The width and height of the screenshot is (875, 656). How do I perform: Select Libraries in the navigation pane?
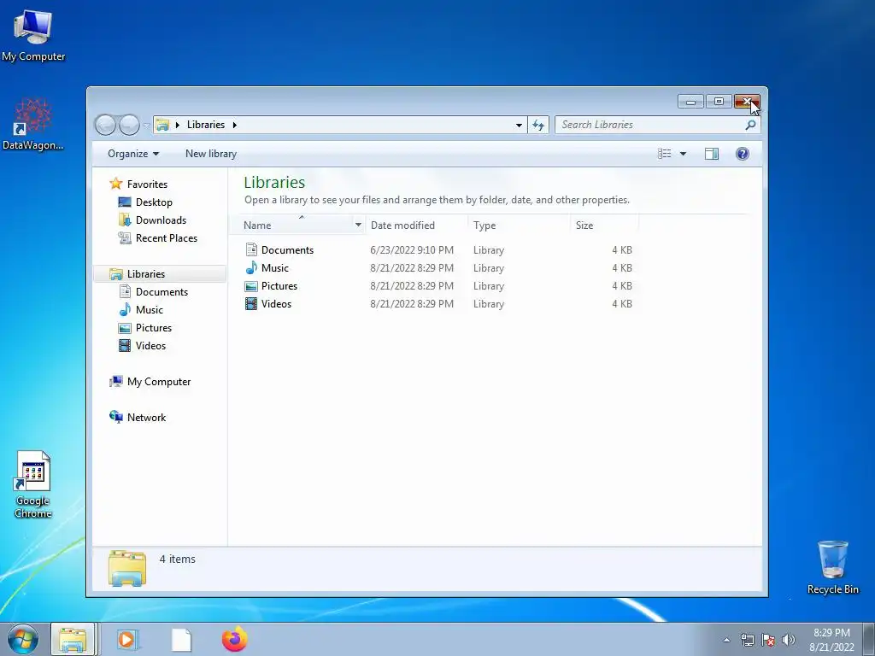(160, 274)
